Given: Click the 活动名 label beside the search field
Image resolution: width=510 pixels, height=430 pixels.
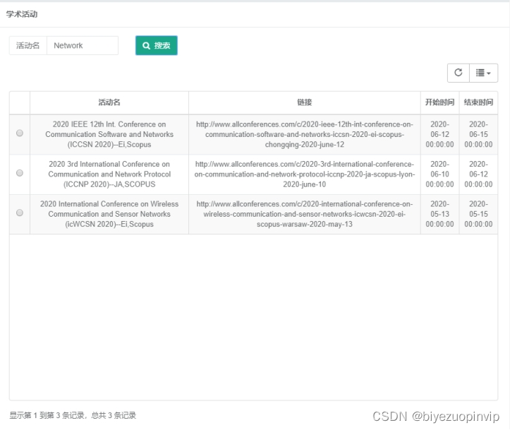Looking at the screenshot, I should 28,46.
